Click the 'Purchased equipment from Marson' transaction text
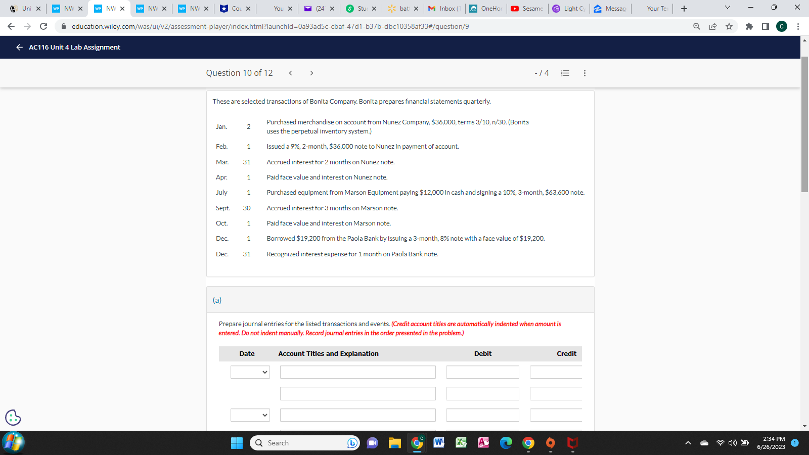The width and height of the screenshot is (809, 455). click(x=426, y=193)
